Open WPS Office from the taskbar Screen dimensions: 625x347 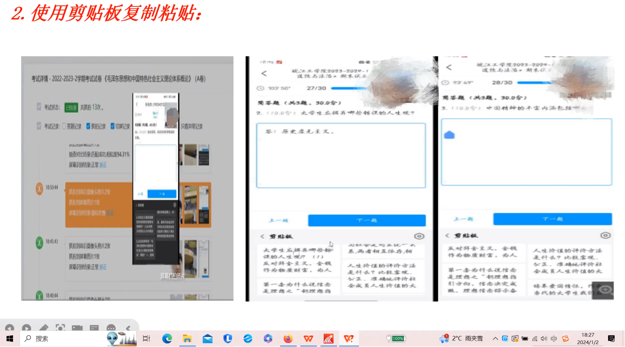click(308, 338)
